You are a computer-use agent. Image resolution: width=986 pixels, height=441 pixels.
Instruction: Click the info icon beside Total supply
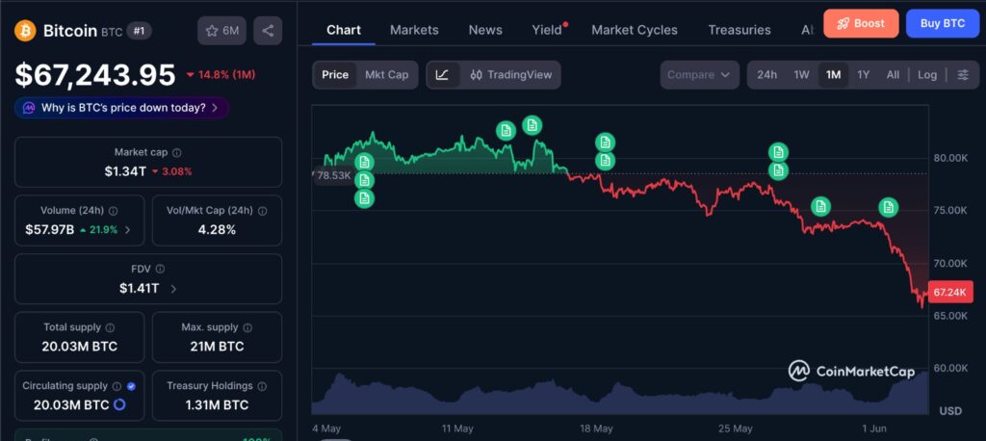[x=110, y=327]
